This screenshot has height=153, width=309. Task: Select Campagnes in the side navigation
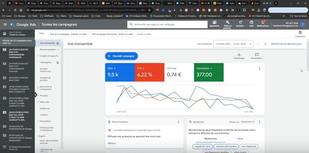coord(46,62)
